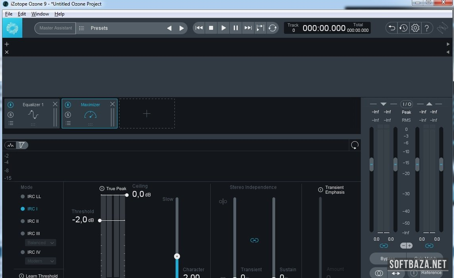Screen dimensions: 454x278
Task: Expand the Modern dropdown under IRC IV
Action: click(40, 261)
